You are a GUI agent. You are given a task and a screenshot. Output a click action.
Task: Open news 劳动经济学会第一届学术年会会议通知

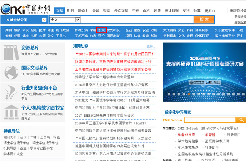(x=104, y=77)
